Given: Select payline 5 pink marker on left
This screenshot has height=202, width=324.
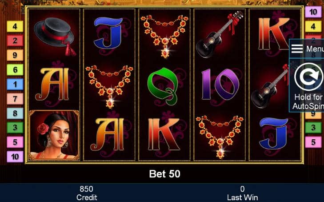Looking at the screenshot, I should [15, 142].
